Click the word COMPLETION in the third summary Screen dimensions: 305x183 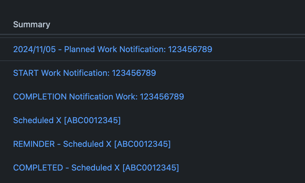(x=40, y=97)
